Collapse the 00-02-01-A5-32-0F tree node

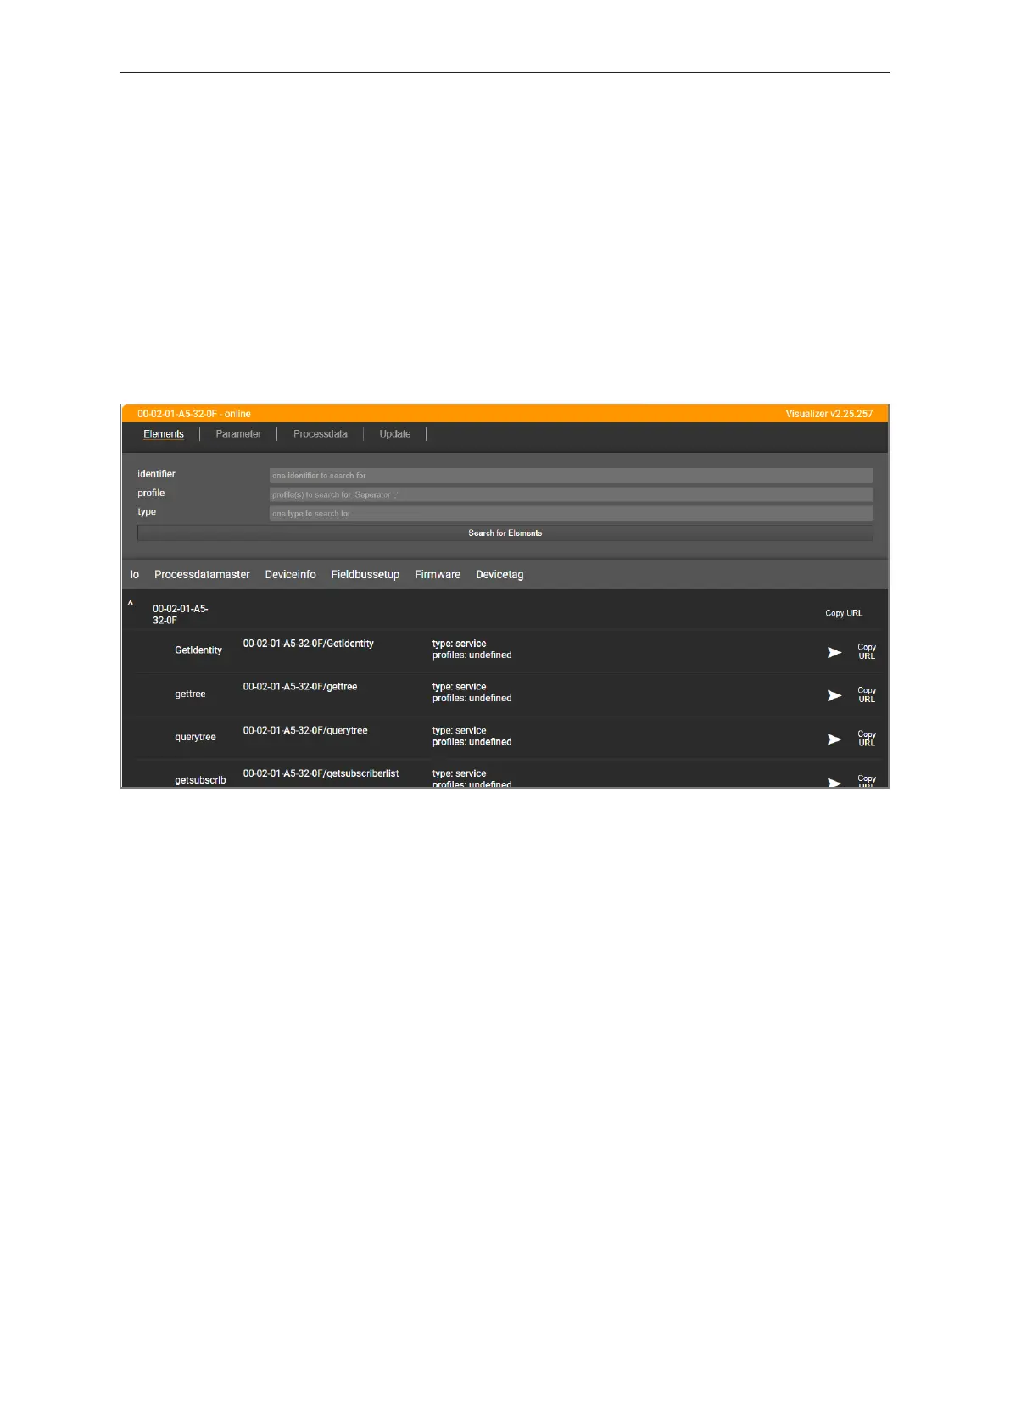(131, 605)
